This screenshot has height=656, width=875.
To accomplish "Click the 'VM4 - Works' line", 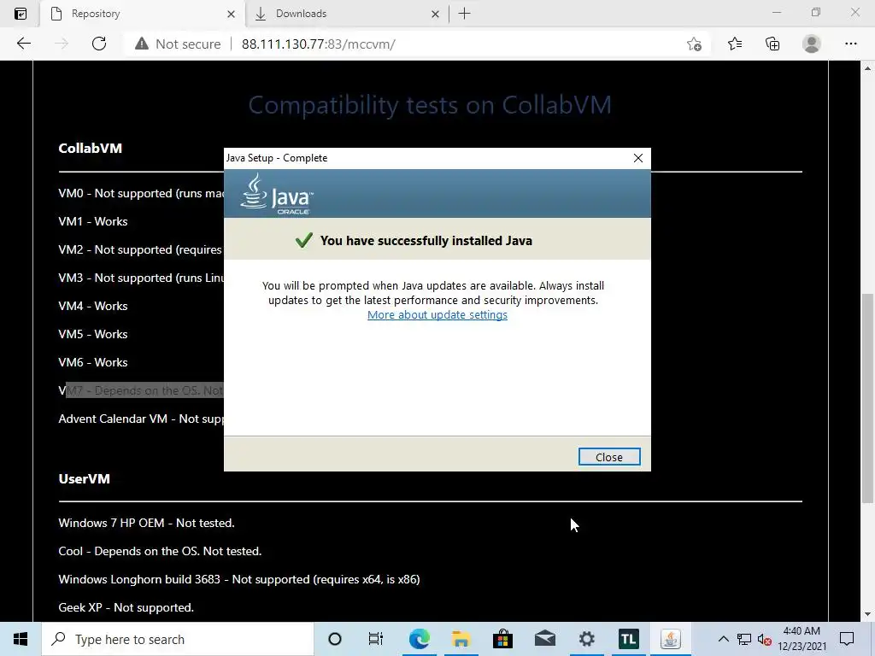I will (92, 306).
